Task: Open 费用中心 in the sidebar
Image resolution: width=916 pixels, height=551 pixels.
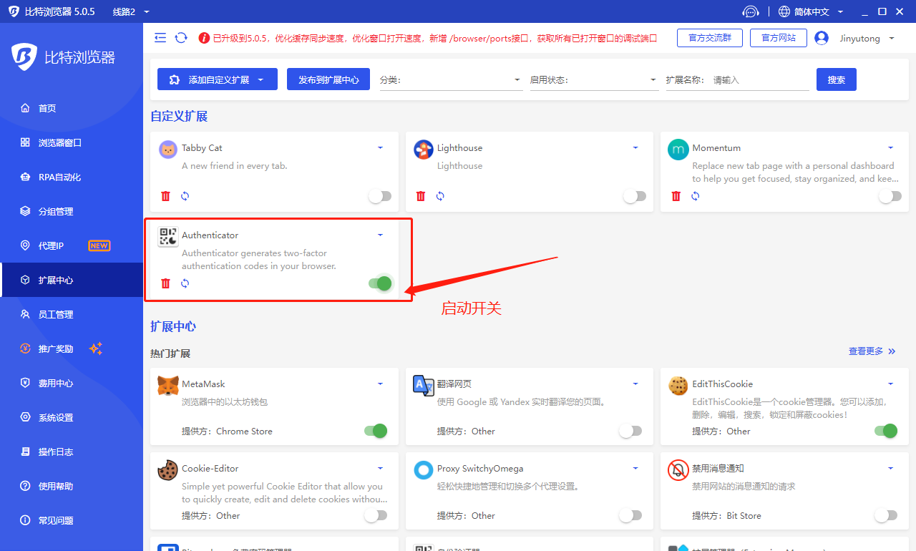Action: coord(72,383)
